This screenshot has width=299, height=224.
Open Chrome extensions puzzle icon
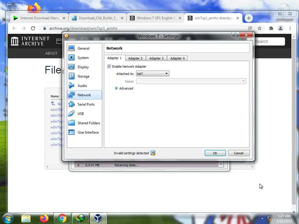(x=271, y=28)
